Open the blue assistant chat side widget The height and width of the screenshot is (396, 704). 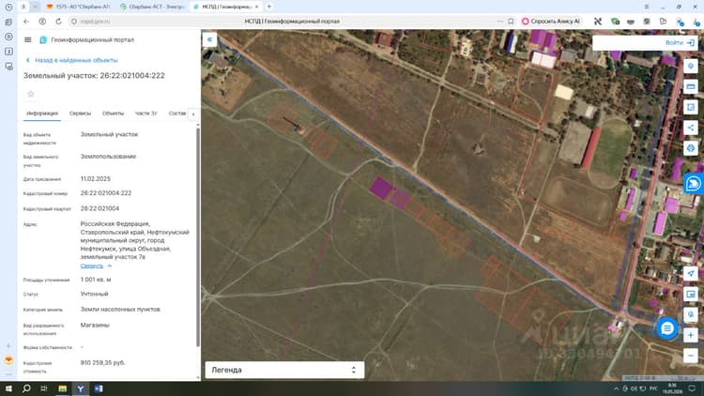694,184
